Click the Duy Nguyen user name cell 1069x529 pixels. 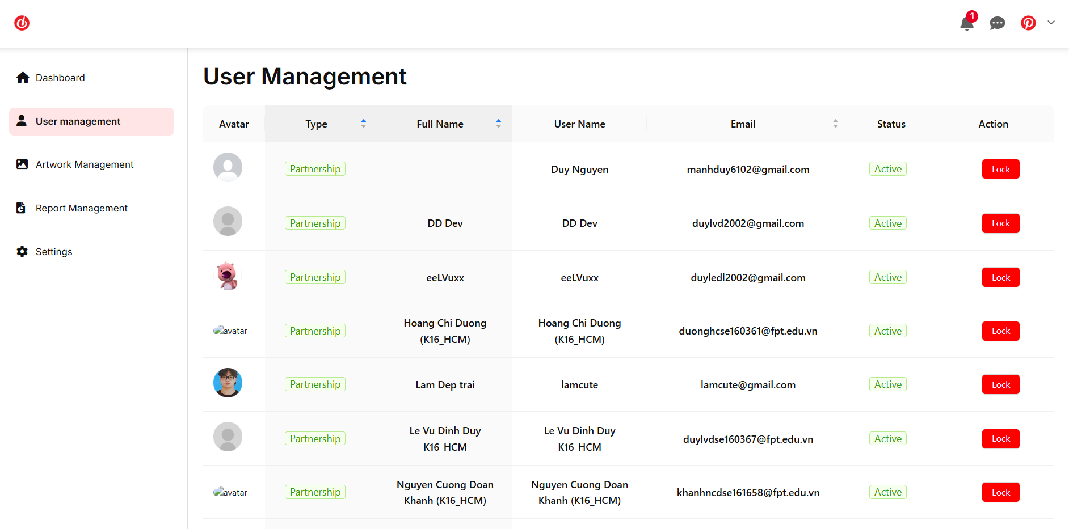[579, 170]
